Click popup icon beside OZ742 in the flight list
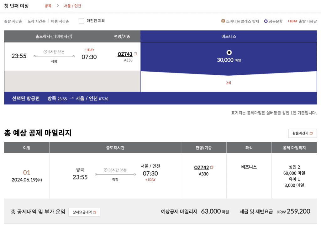 click(135, 54)
